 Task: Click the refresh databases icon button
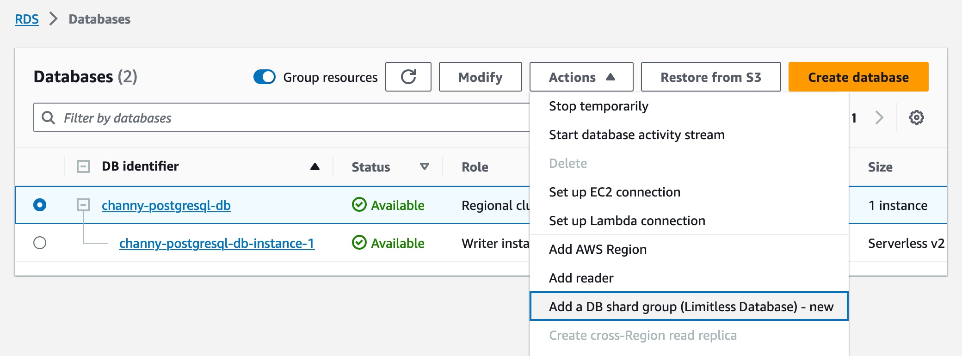tap(408, 77)
